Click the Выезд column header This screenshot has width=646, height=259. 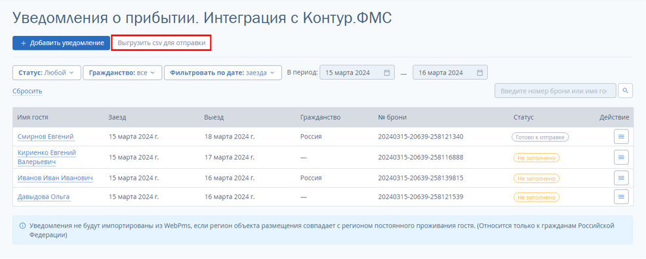coord(214,118)
